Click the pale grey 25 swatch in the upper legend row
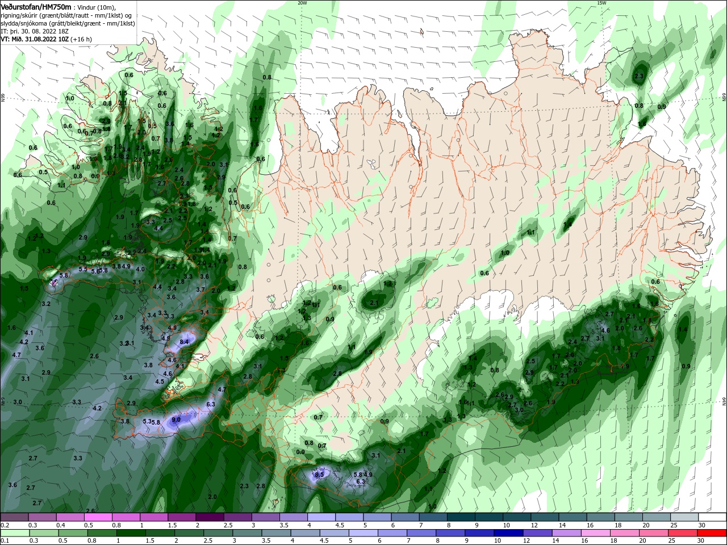 coord(684,517)
